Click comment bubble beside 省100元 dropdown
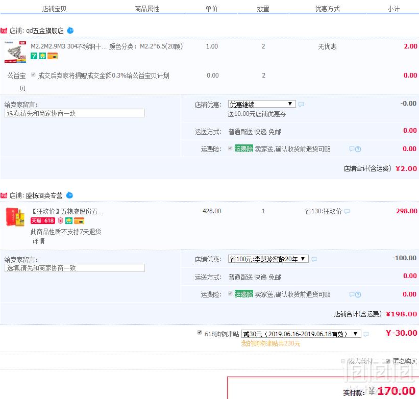 (314, 259)
